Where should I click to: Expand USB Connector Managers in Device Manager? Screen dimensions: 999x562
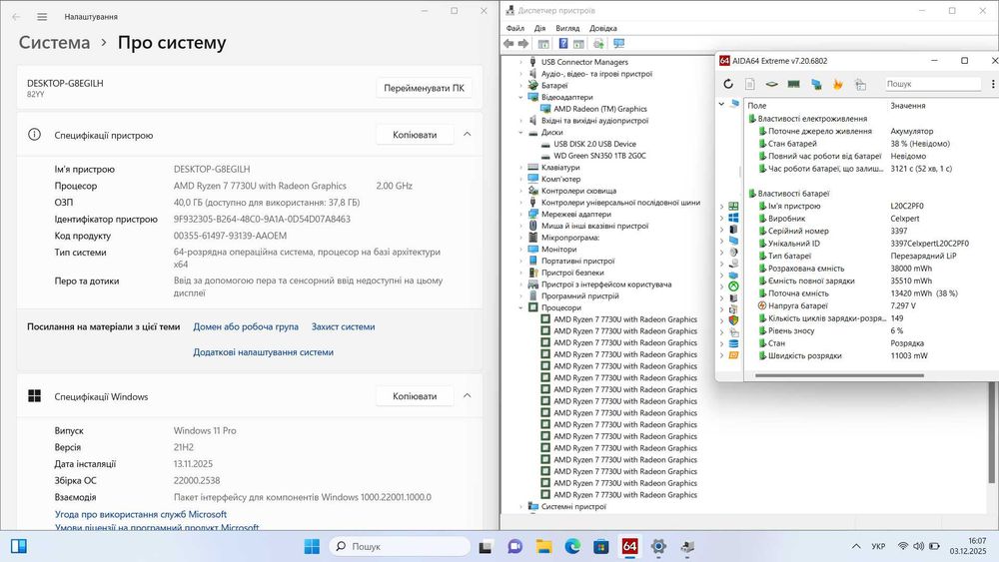[x=521, y=62]
